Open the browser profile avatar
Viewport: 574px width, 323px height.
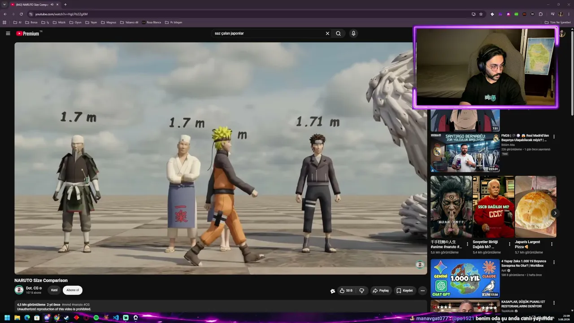561,14
